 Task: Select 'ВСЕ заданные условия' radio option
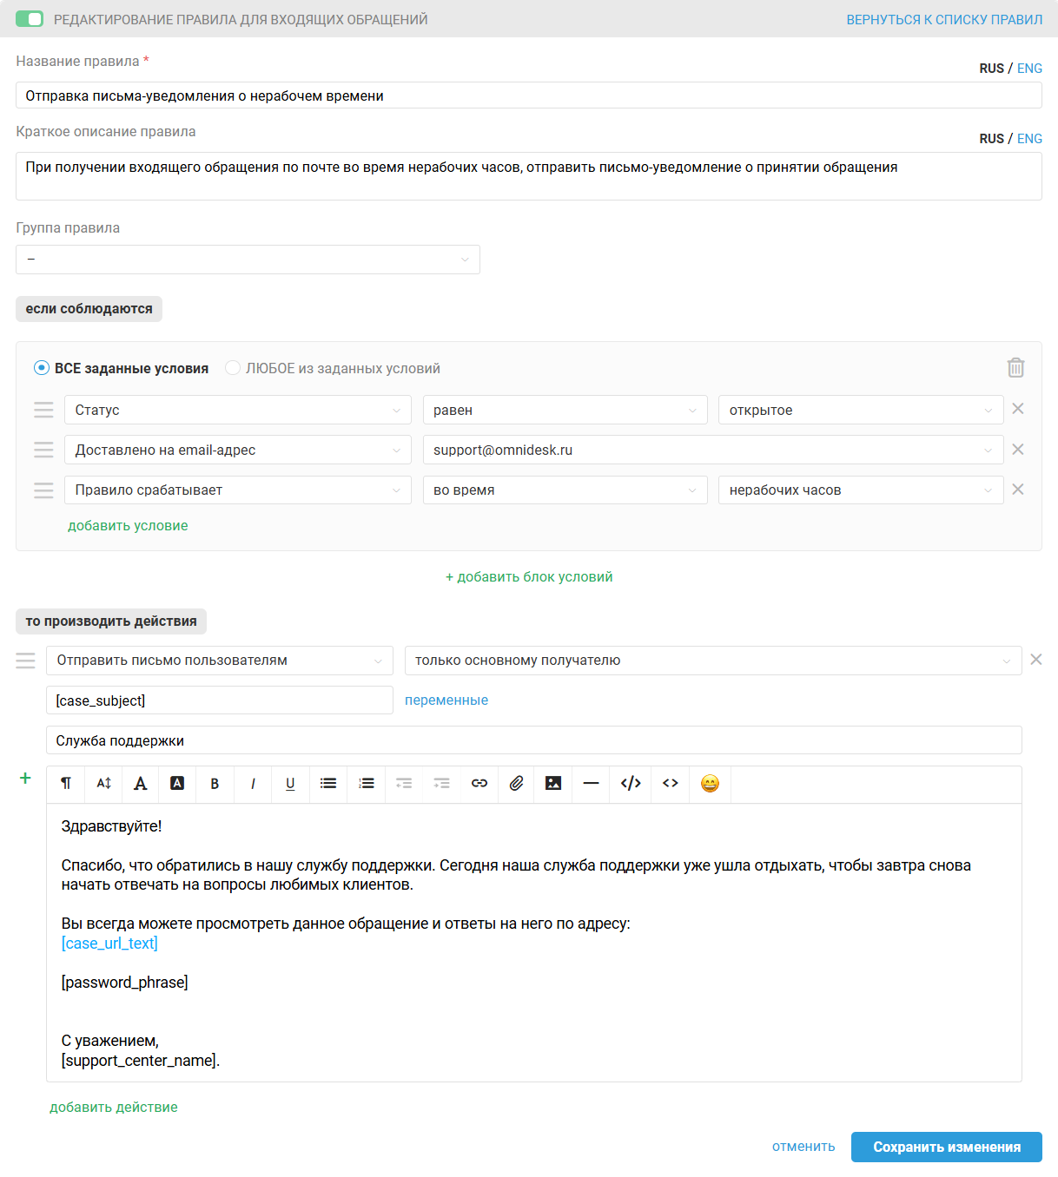42,368
